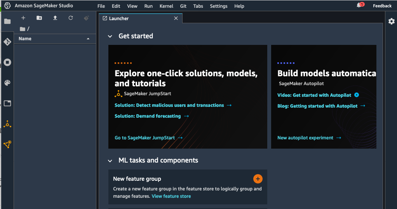397x209 pixels.
Task: Collapse the Get started section
Action: (x=110, y=36)
